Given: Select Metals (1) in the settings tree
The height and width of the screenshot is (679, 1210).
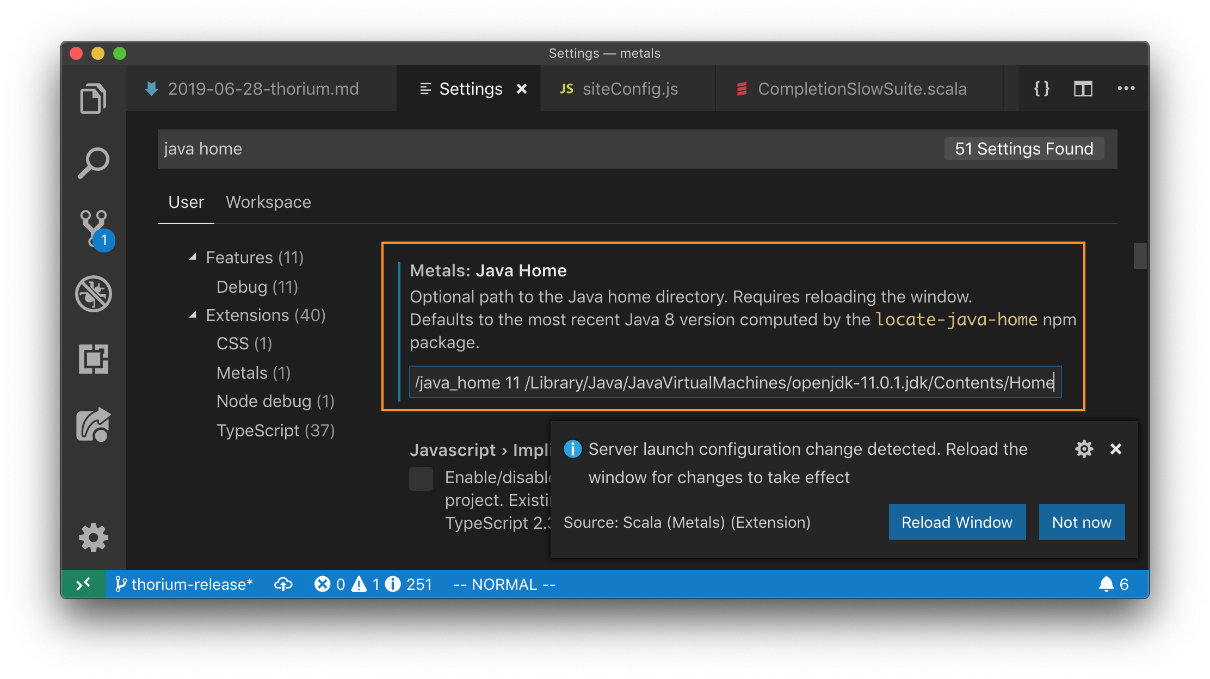Looking at the screenshot, I should pos(252,372).
